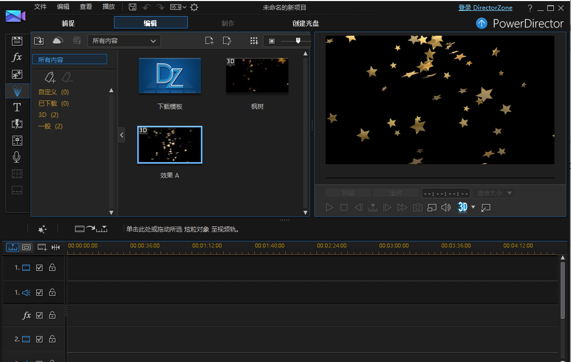Click the library scroll down arrow
The height and width of the screenshot is (362, 571).
(305, 212)
